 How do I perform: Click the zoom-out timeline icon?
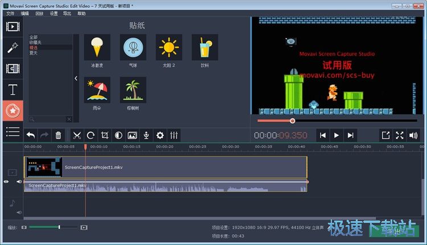click(24, 227)
